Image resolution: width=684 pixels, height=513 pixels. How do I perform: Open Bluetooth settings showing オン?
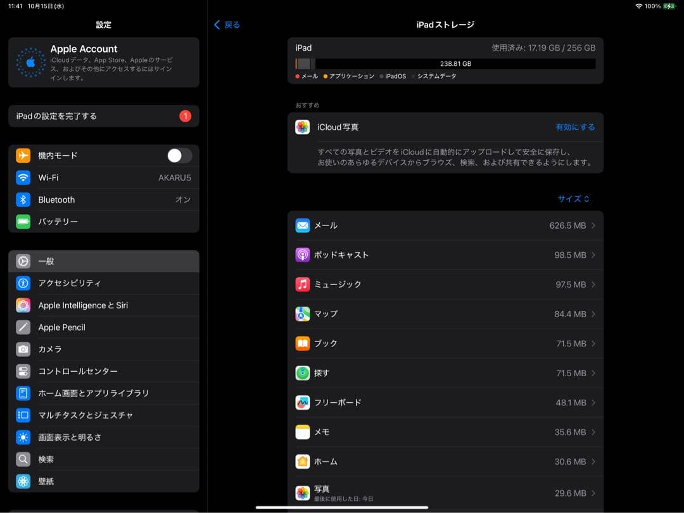click(x=103, y=199)
